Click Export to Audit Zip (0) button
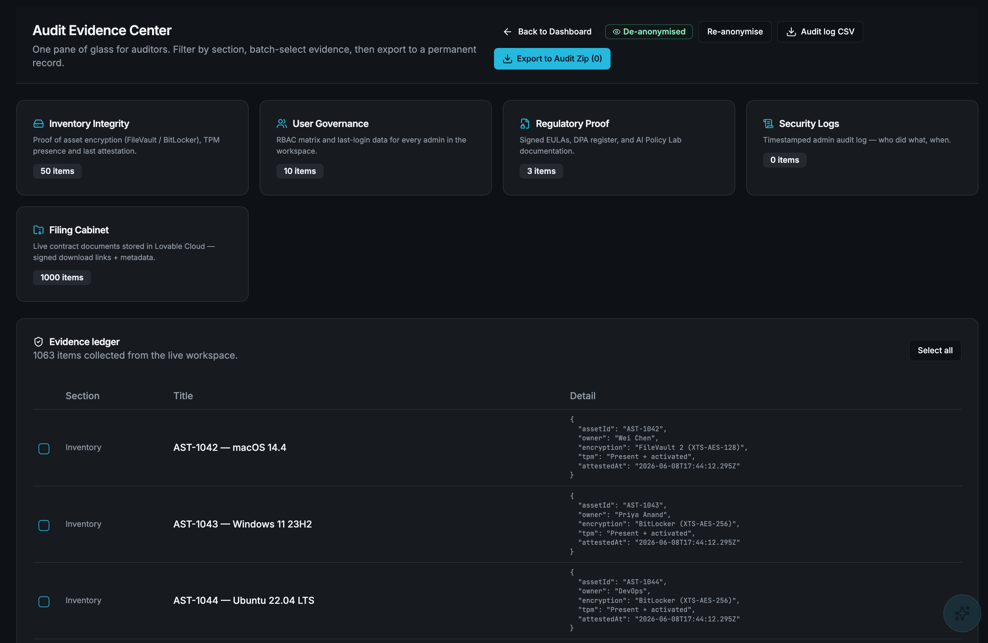The width and height of the screenshot is (988, 643). click(552, 58)
